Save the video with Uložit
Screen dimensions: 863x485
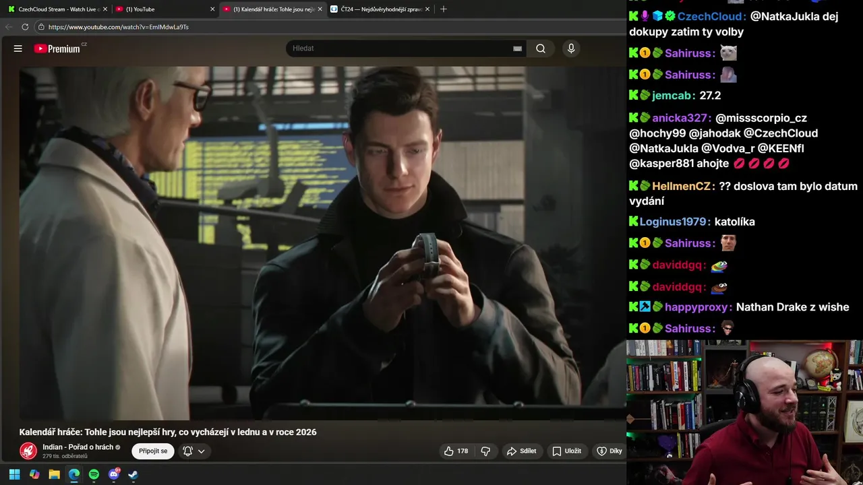(x=566, y=451)
